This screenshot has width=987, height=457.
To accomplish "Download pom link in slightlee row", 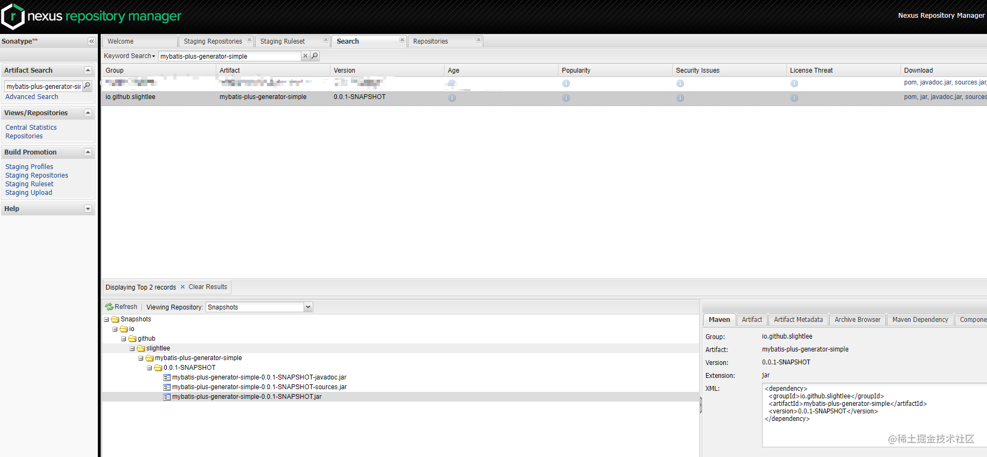I will pyautogui.click(x=910, y=97).
